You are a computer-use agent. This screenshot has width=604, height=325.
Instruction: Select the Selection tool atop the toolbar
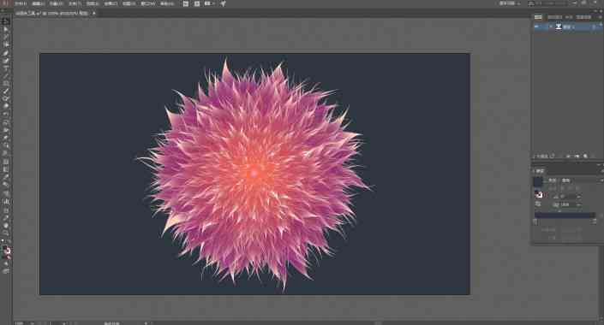5,29
